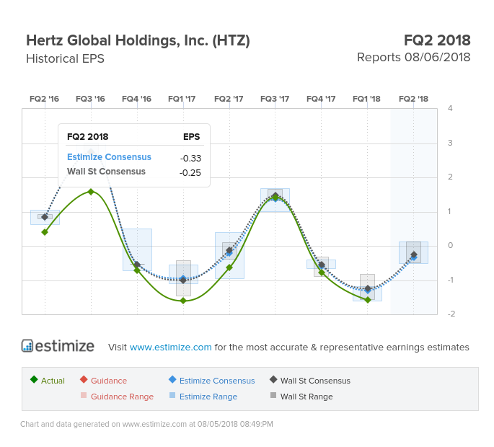The width and height of the screenshot is (494, 447).
Task: Click the FQ2 '17 Actual green data point
Action: (229, 267)
